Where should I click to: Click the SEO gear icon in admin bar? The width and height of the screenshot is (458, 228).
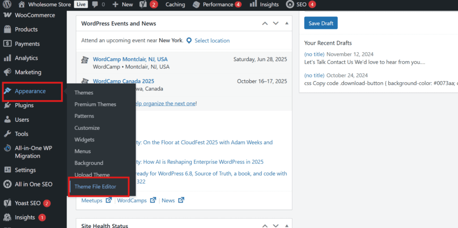[290, 4]
